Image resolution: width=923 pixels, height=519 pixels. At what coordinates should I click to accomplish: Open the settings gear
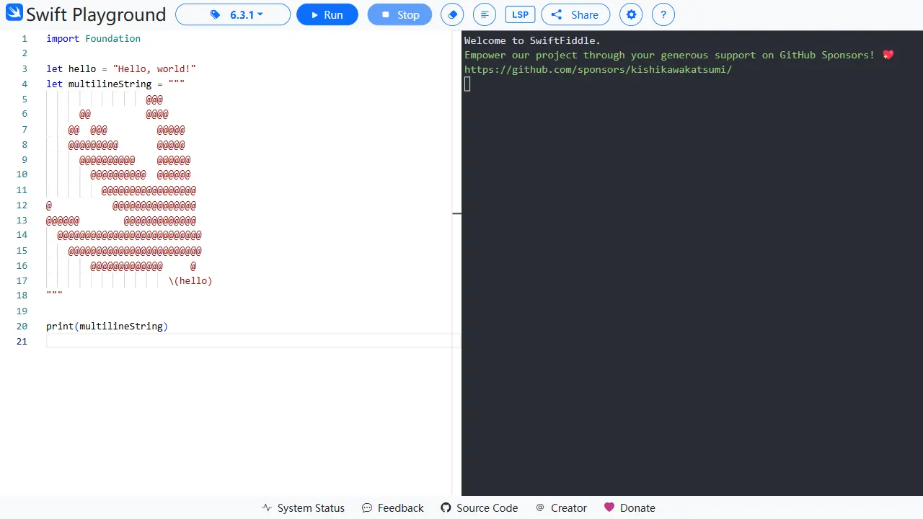(631, 14)
